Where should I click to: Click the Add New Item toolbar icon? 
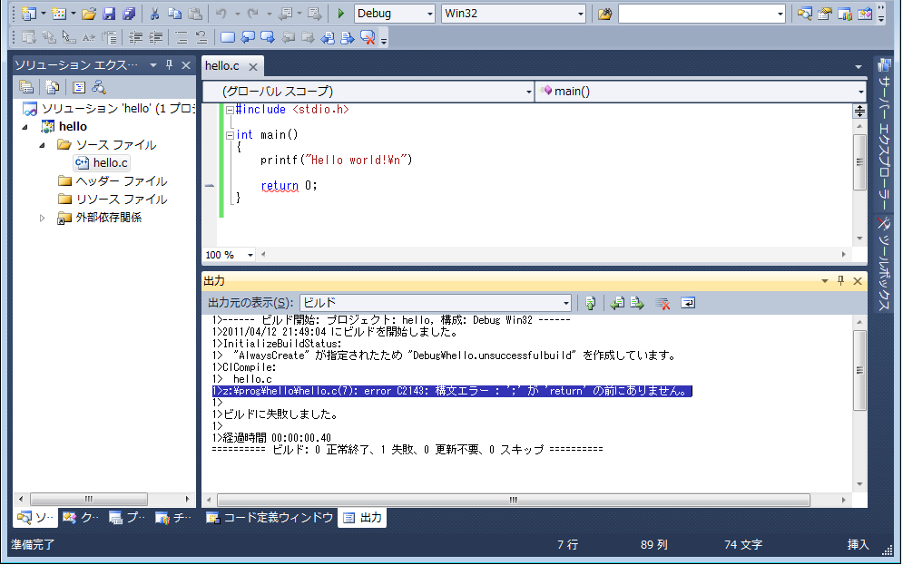(59, 14)
